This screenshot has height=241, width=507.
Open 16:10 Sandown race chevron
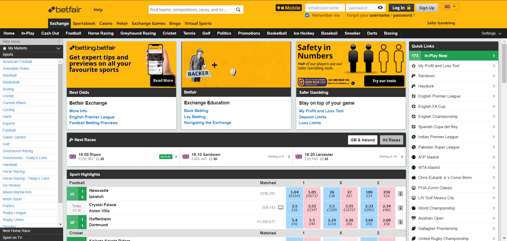tap(289, 157)
